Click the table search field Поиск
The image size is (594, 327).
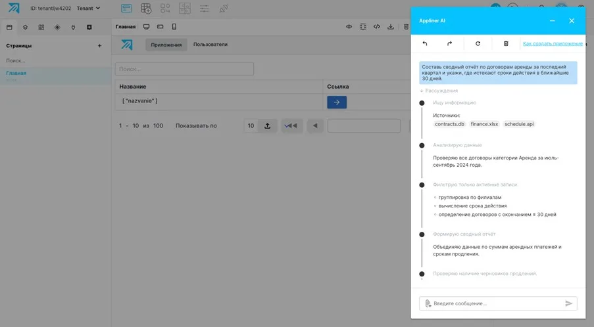coord(184,69)
